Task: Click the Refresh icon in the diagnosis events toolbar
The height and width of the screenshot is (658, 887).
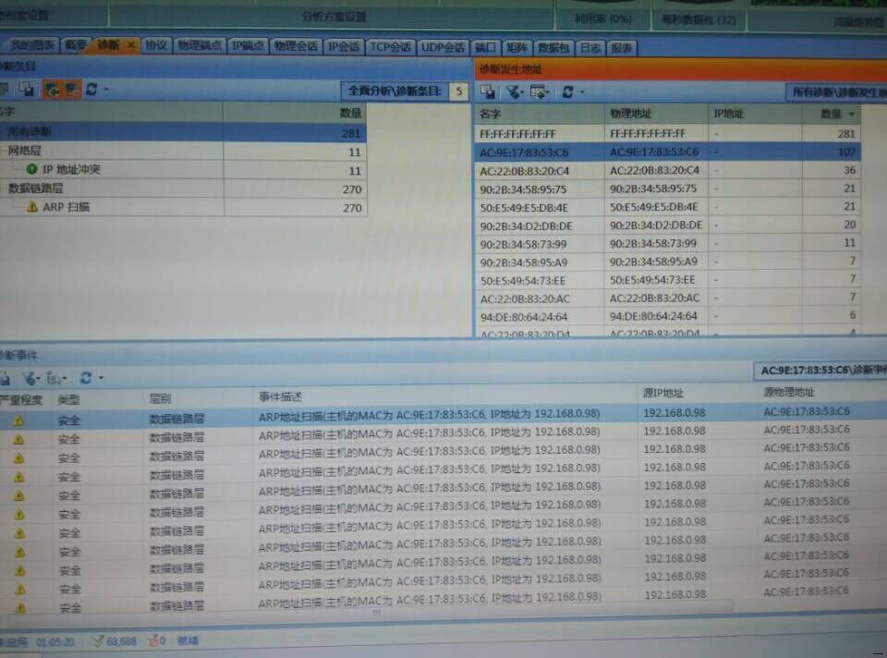Action: coord(83,379)
